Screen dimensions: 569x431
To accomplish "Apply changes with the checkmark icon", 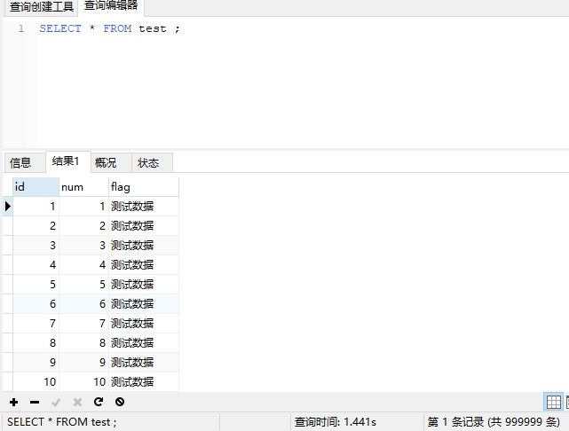I will click(56, 402).
